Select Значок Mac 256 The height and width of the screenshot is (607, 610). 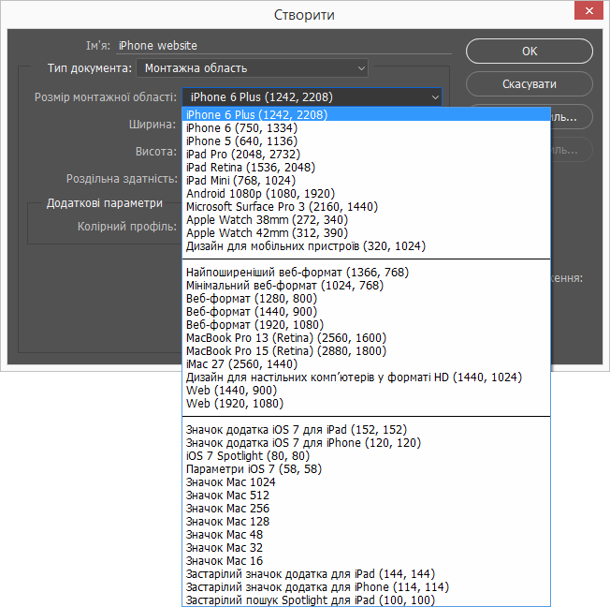coord(366,509)
